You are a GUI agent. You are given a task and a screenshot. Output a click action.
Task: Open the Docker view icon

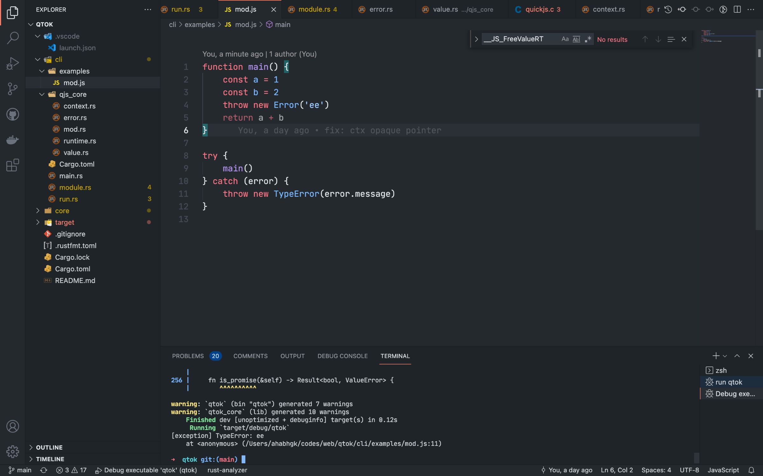pos(13,140)
